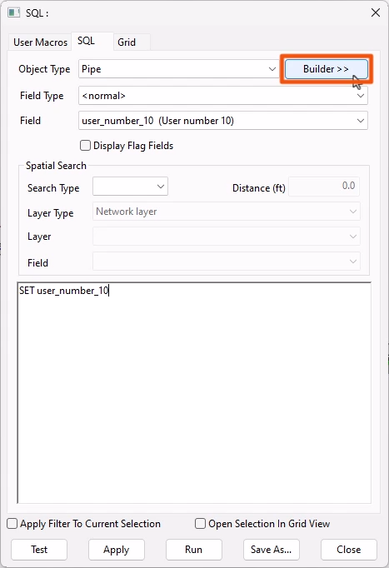Click the SQL dialog title icon
The image size is (389, 568).
[x=14, y=12]
